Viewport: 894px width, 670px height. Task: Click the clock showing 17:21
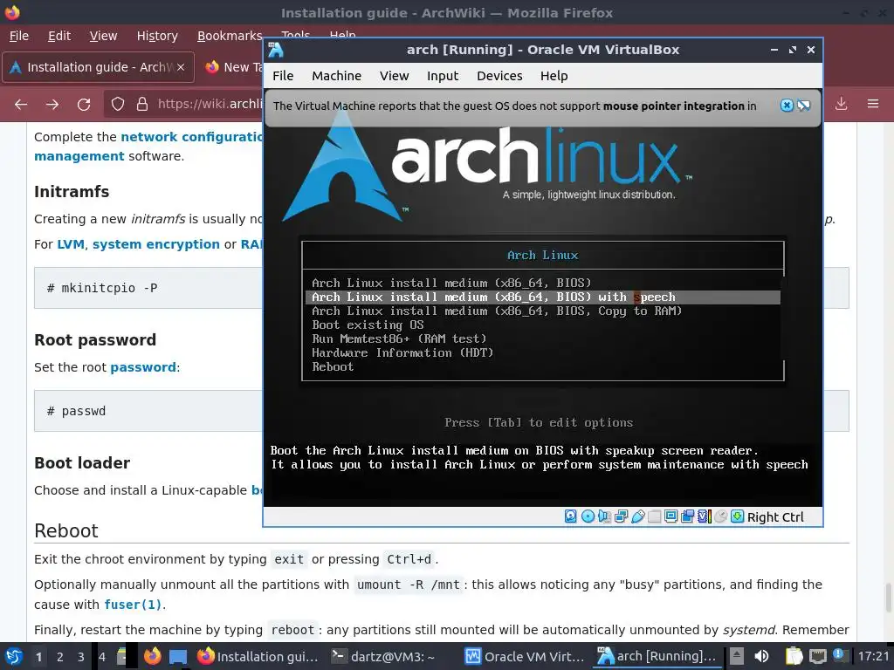[873, 656]
